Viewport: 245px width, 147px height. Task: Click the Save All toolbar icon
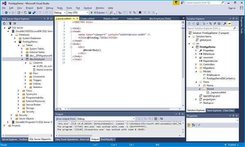coord(34,13)
